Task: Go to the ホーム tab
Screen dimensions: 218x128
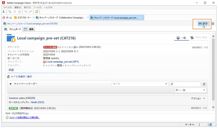Action: tap(7, 18)
